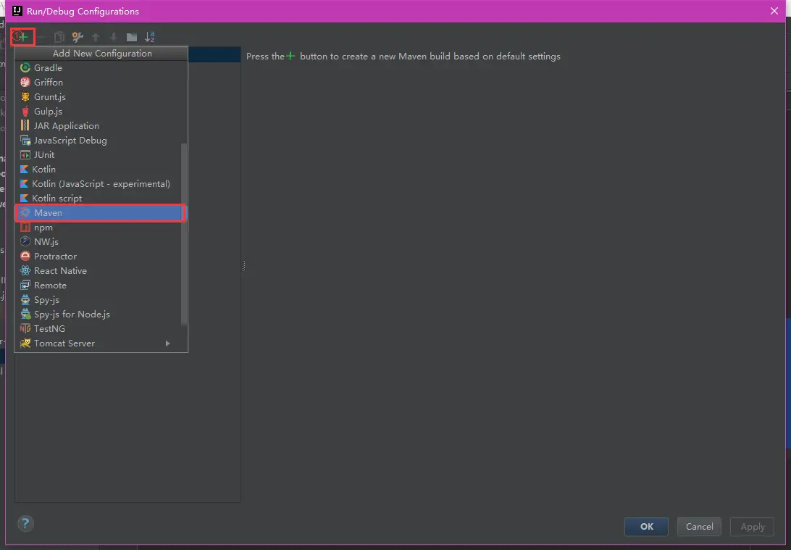This screenshot has width=791, height=550.
Task: Click the Copy Configuration icon
Action: (59, 37)
